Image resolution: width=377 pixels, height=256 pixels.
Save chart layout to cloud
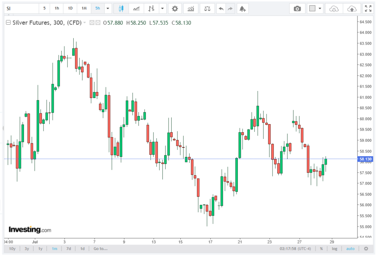(352, 9)
